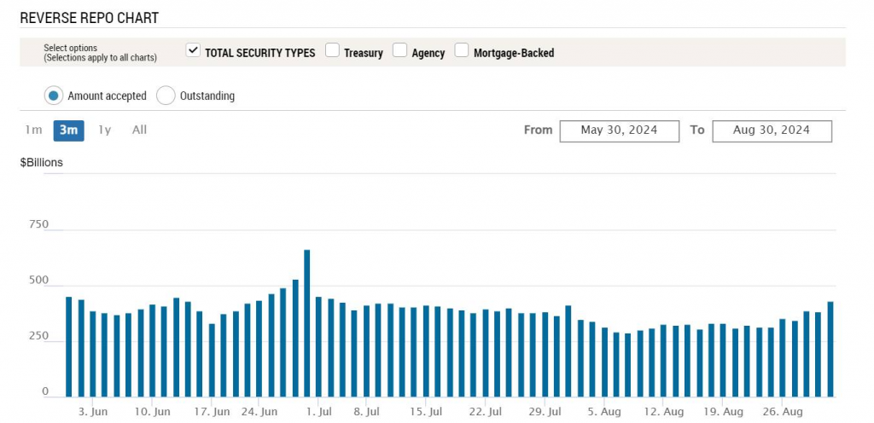
Task: Show All time range data
Action: pos(139,130)
